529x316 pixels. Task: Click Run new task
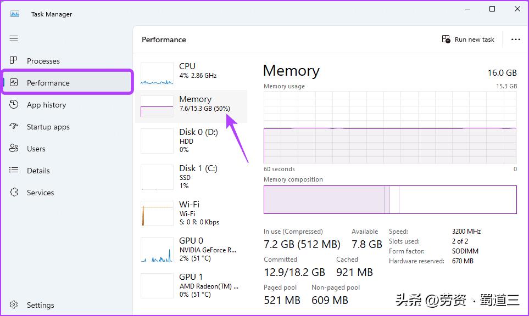468,39
